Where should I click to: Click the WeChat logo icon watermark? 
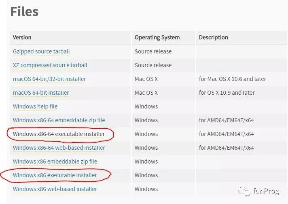(x=244, y=191)
